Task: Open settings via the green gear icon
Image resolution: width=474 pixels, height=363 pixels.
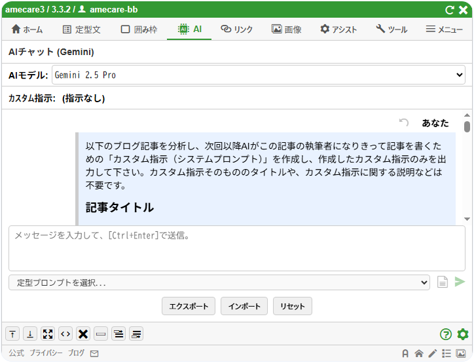Action: [x=463, y=334]
